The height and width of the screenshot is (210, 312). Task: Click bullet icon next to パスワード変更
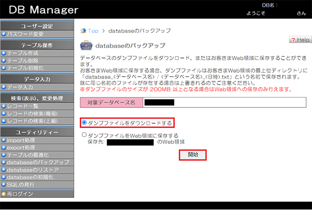click(x=4, y=34)
